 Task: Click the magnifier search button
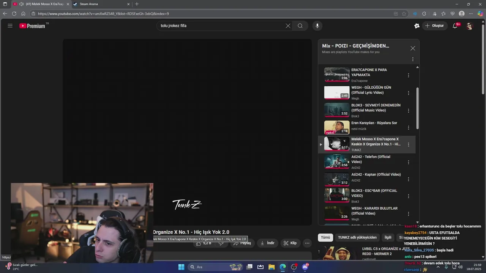300,26
